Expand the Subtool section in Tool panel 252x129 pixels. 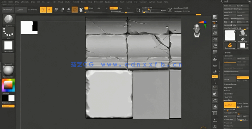(228, 53)
